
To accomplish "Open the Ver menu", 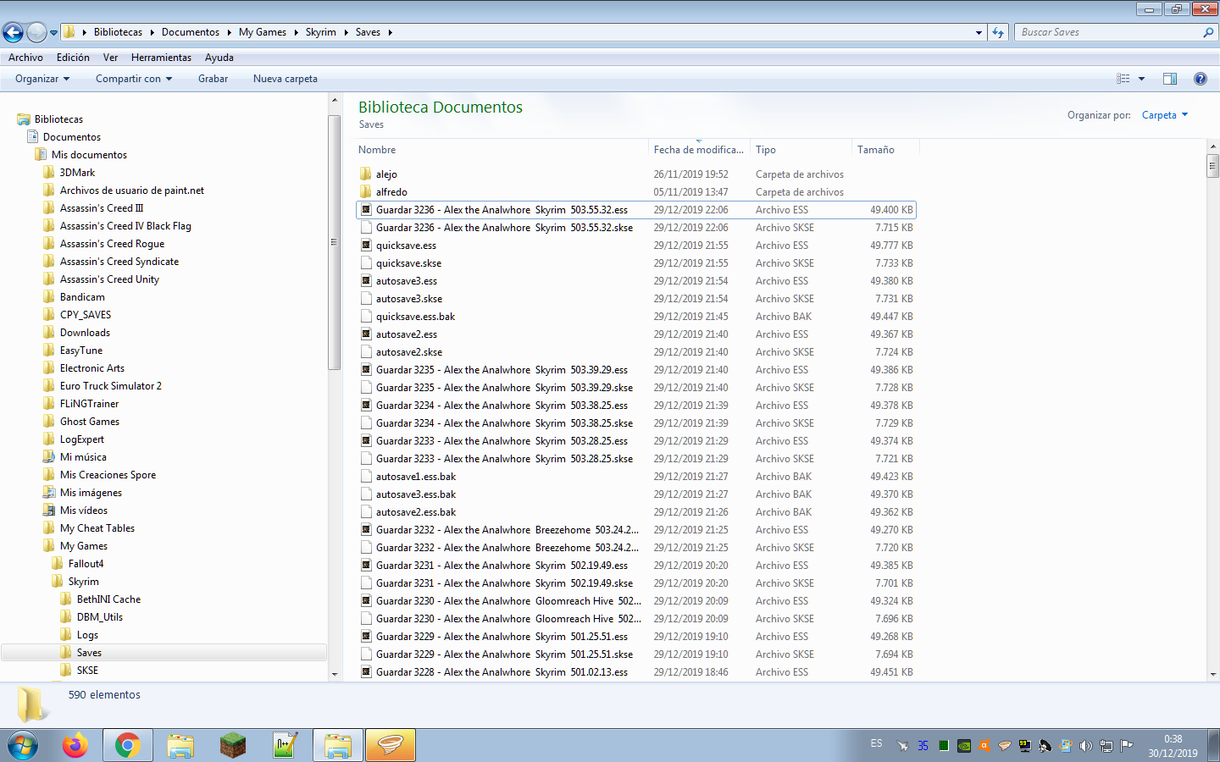I will (110, 58).
